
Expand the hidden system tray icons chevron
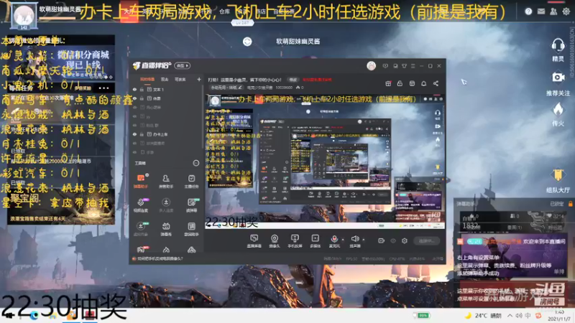tap(510, 315)
